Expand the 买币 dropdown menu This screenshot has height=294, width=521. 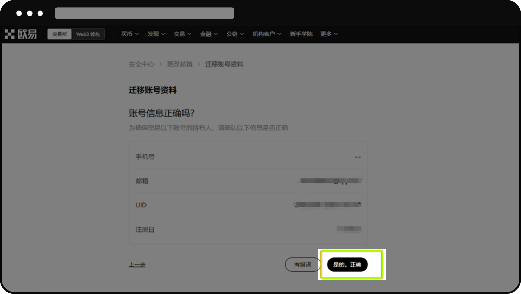[130, 34]
